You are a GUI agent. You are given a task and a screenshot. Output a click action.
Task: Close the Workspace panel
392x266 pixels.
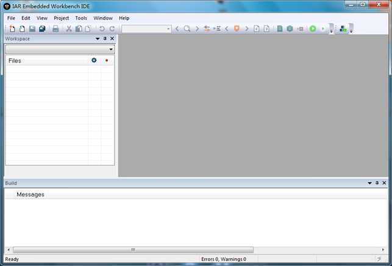(112, 39)
